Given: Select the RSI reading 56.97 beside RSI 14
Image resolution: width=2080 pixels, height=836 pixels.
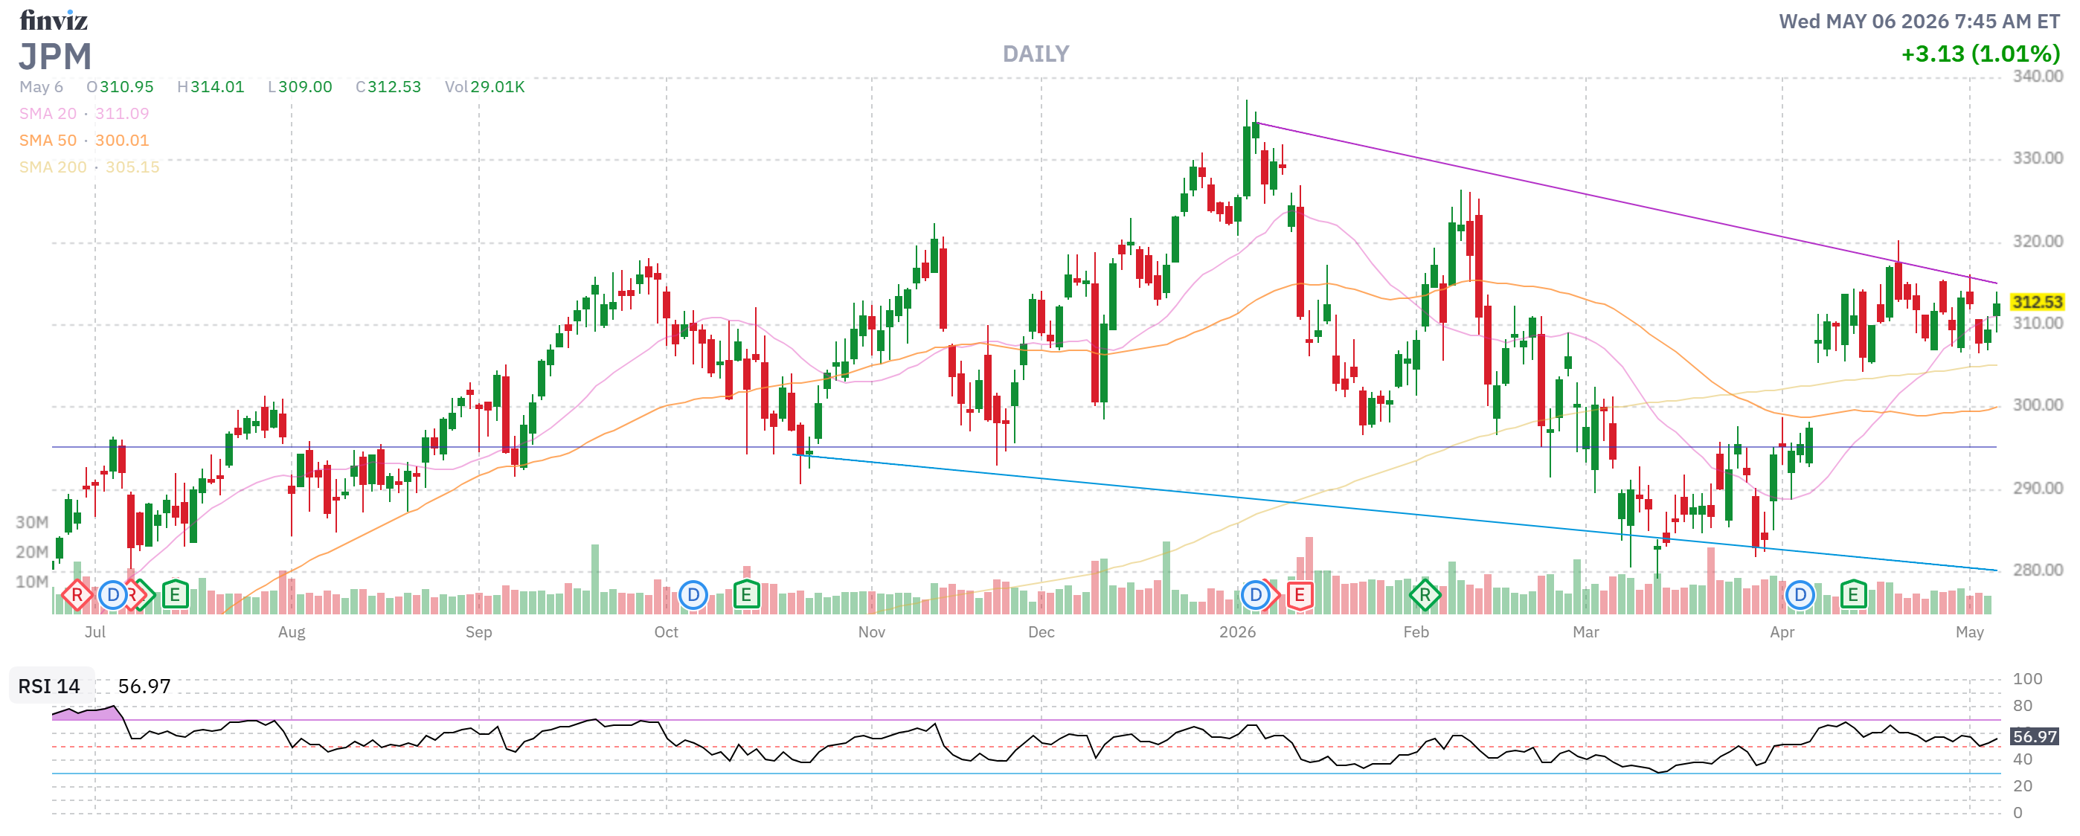Looking at the screenshot, I should tap(144, 686).
